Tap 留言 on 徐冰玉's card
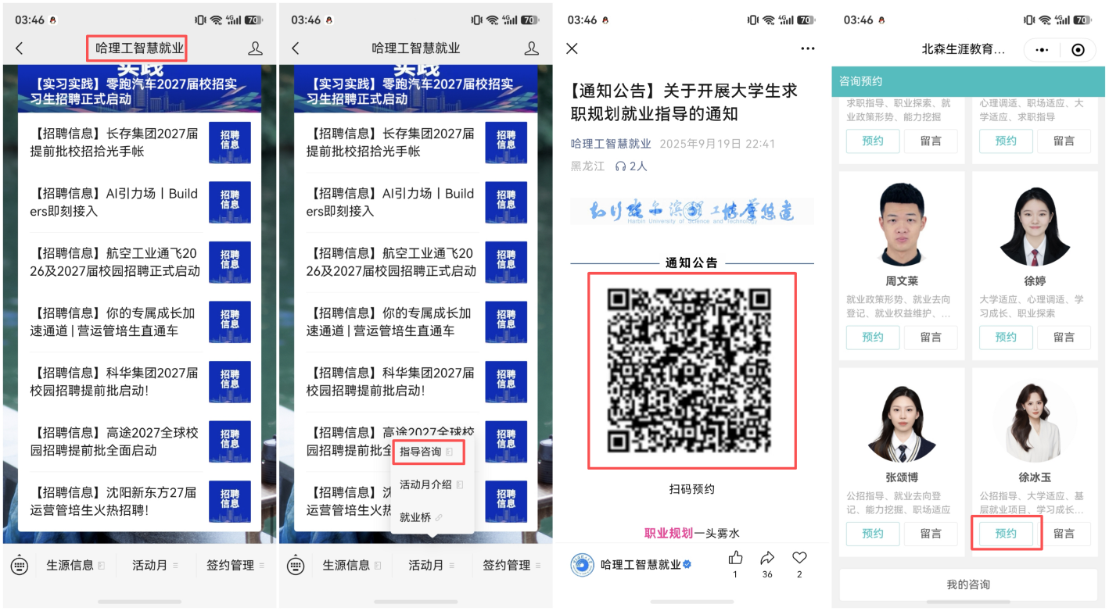This screenshot has width=1109, height=611. pyautogui.click(x=1064, y=534)
